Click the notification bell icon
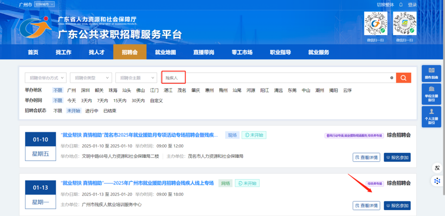The width and height of the screenshot is (445, 216). tap(400, 4)
